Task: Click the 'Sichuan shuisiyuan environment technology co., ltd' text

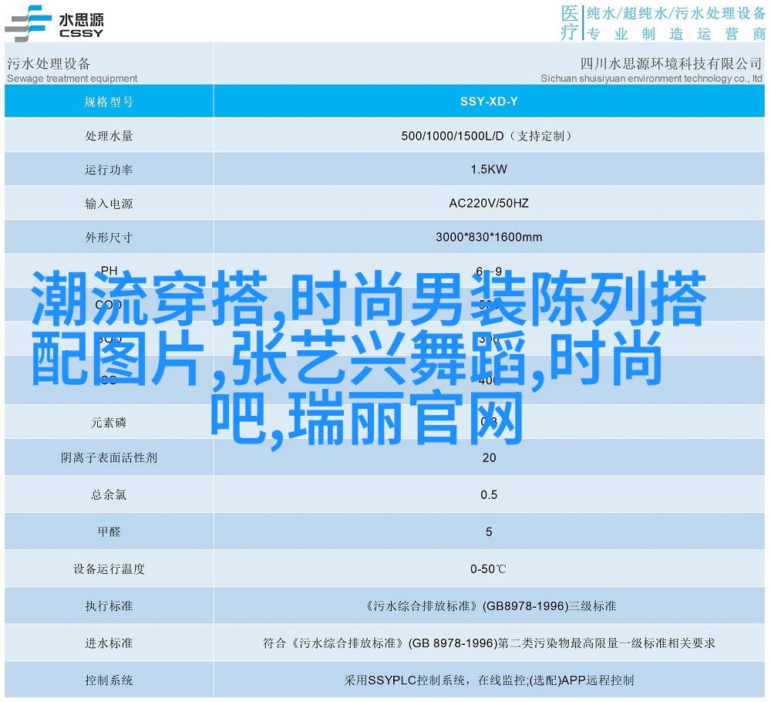Action: pos(651,78)
